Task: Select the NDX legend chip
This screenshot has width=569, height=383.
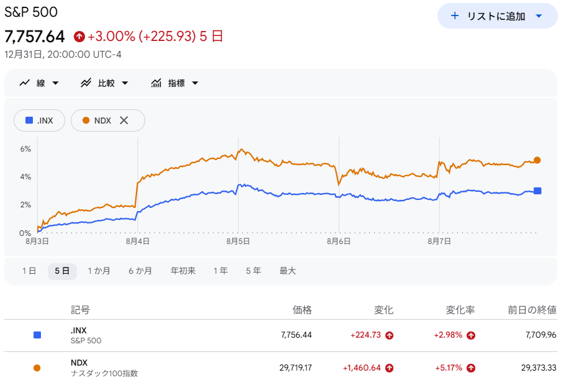Action: [x=108, y=120]
